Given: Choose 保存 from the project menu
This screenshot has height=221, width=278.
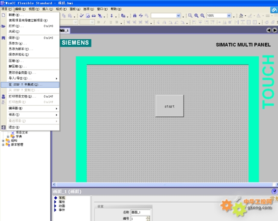Looking at the screenshot, I should point(30,38).
